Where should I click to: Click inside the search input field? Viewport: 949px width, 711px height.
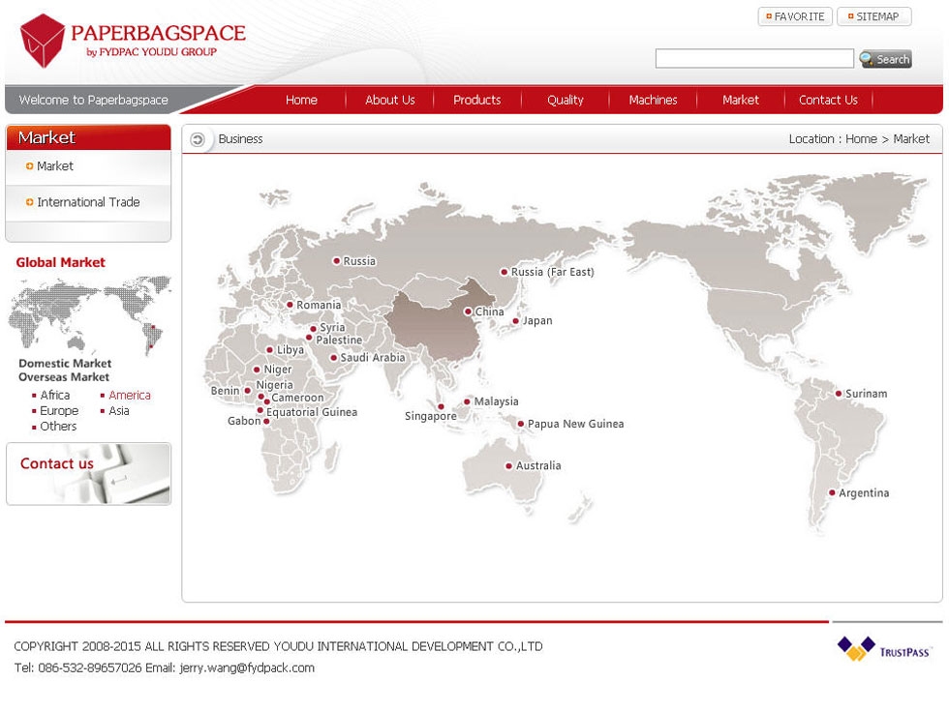pyautogui.click(x=754, y=59)
